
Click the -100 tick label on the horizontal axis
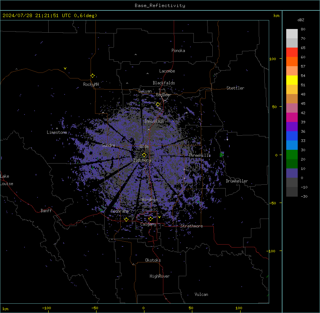pos(46,308)
